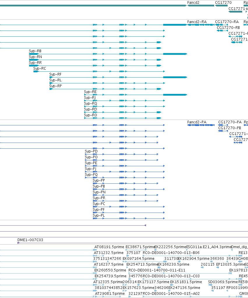248x298 pixels.
Task: Click the Syp-RO transcript label
Action: pos(91,115)
